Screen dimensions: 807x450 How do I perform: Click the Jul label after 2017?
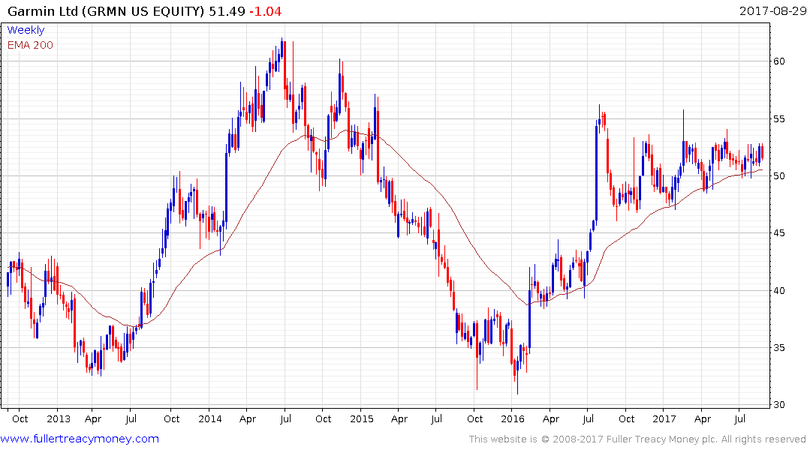coord(739,418)
